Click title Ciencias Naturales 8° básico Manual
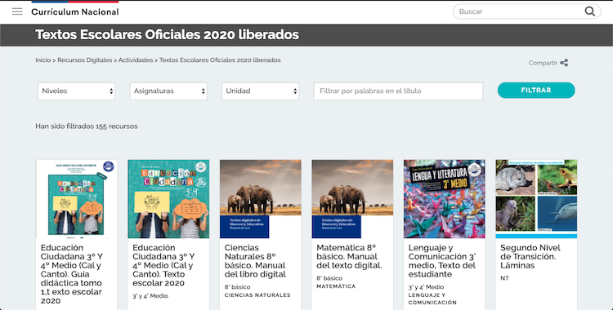Screen dimensions: 613x310 tap(255, 261)
